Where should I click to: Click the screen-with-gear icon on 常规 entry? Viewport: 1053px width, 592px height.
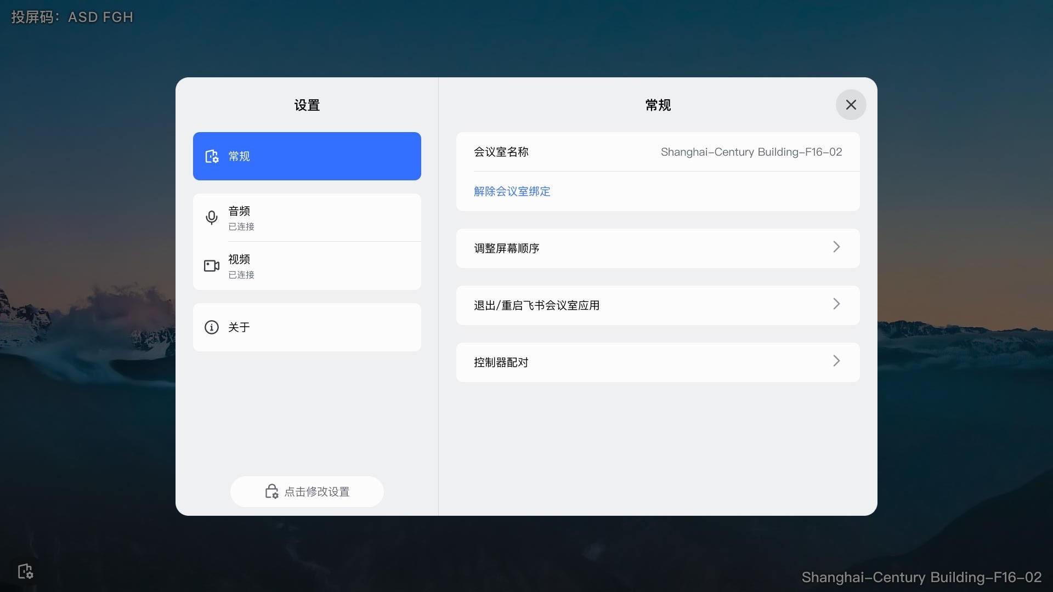212,156
